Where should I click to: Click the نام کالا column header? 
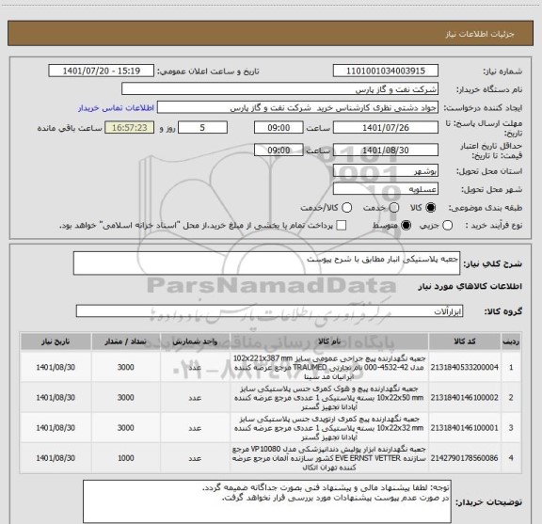point(329,341)
